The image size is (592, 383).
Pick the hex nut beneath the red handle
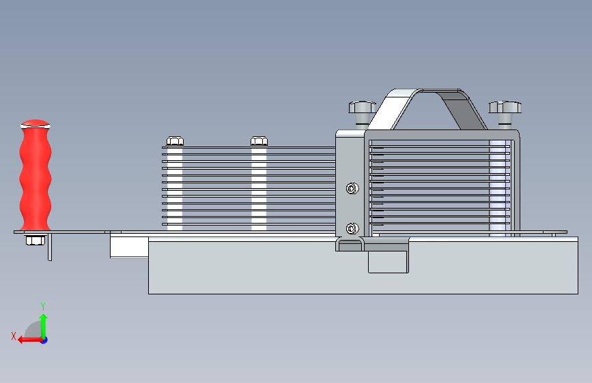(36, 240)
